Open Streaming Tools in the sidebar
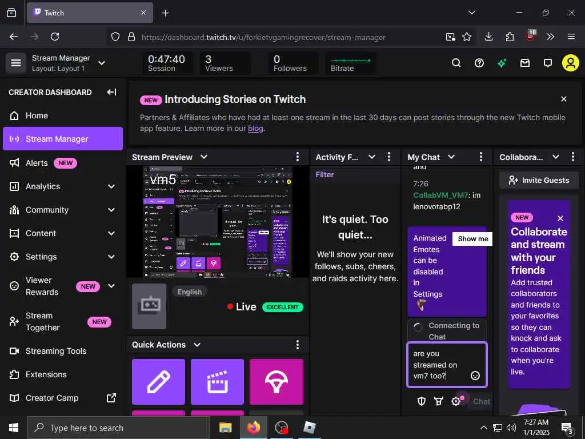Image resolution: width=585 pixels, height=439 pixels. point(63,351)
